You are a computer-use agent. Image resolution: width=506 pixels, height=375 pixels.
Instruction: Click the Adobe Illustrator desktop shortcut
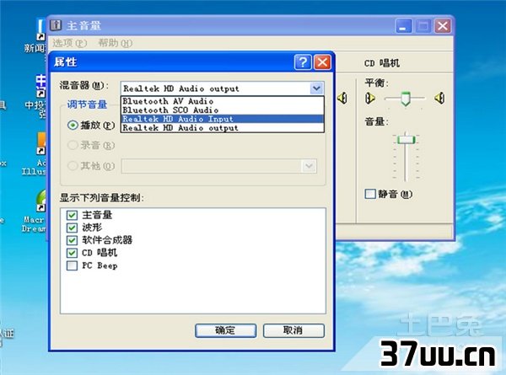(x=41, y=143)
